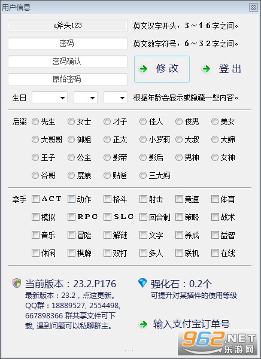Check the 竞速 checkbox
The height and width of the screenshot is (359, 261).
point(179,199)
